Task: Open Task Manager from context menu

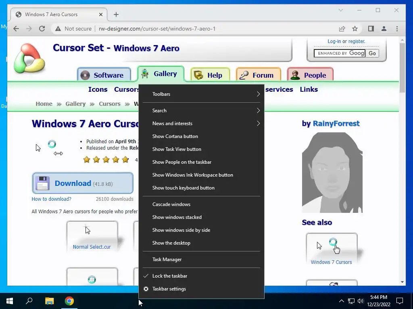Action: [201, 260]
